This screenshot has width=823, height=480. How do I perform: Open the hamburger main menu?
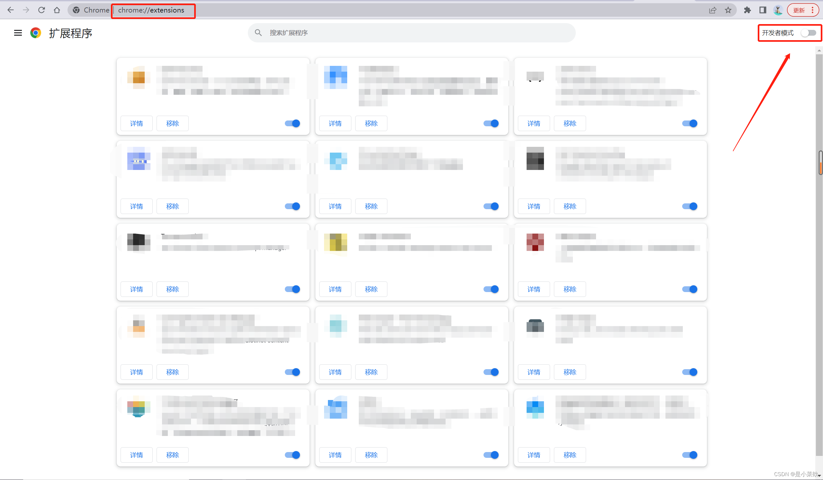click(x=18, y=33)
